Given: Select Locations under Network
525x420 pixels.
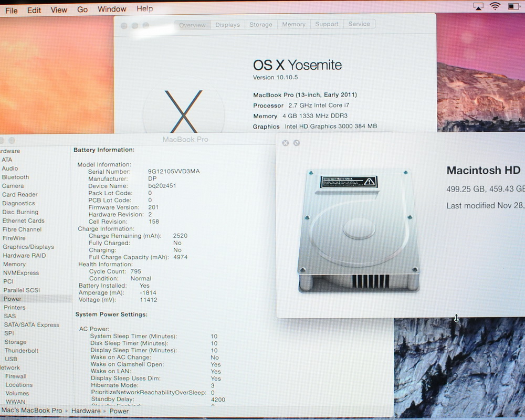Looking at the screenshot, I should point(19,385).
